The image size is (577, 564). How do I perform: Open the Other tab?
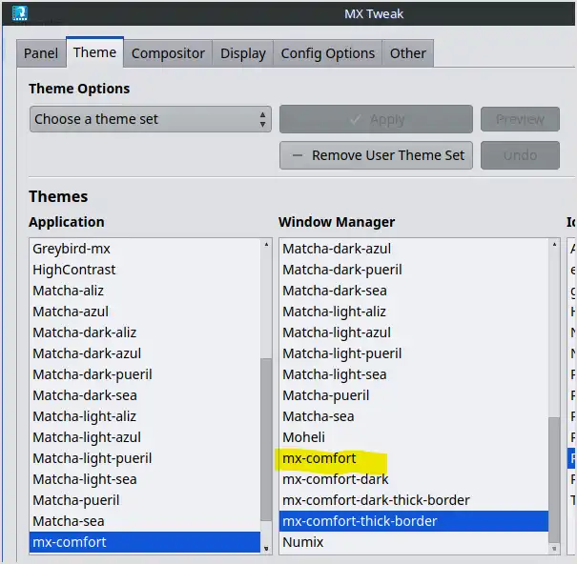[408, 53]
